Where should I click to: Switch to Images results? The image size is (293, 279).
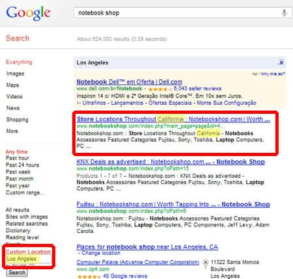point(15,73)
